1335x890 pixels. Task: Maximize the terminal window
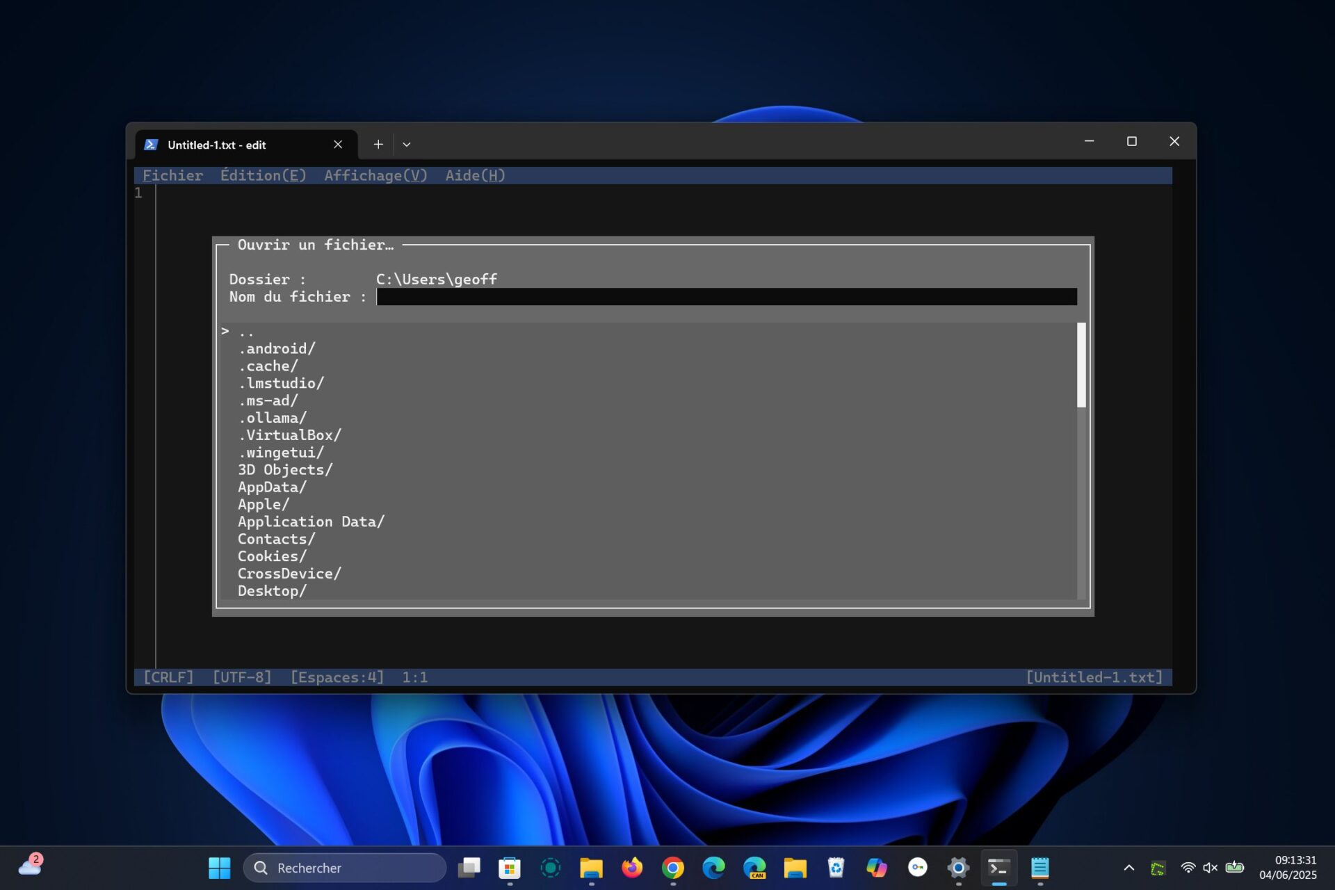click(x=1132, y=142)
